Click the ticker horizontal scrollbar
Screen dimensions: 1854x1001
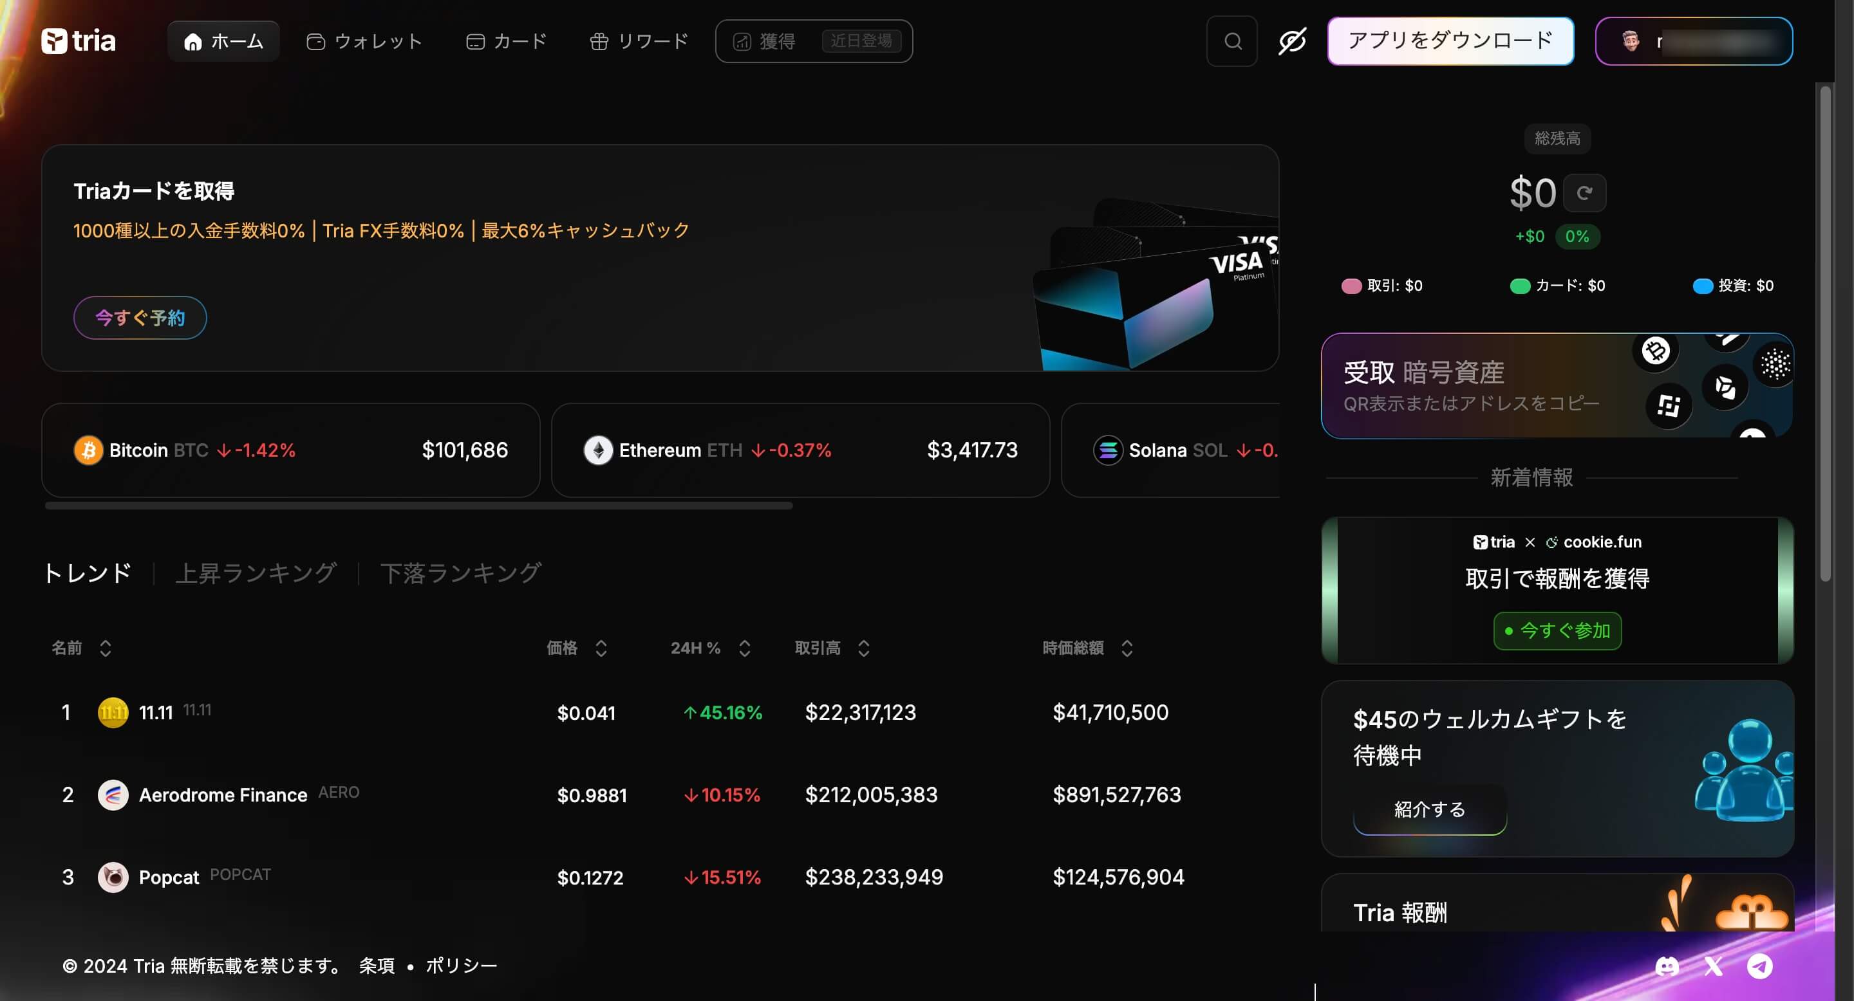click(418, 506)
